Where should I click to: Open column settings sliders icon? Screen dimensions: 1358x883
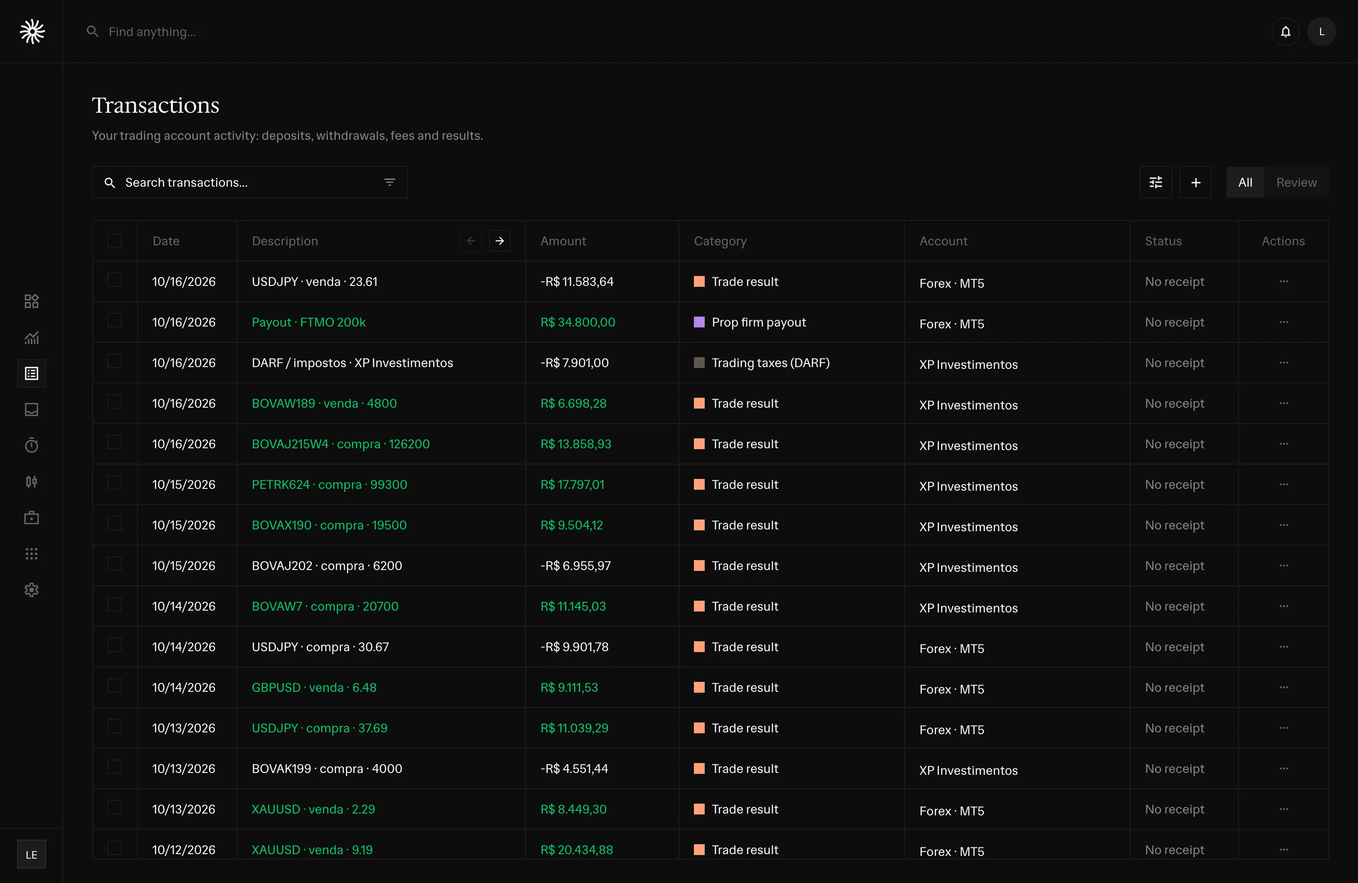pos(1155,183)
